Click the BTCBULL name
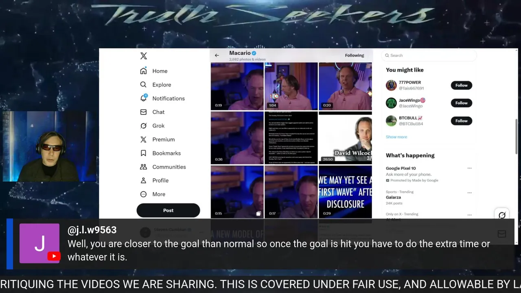521x293 pixels. pyautogui.click(x=411, y=118)
